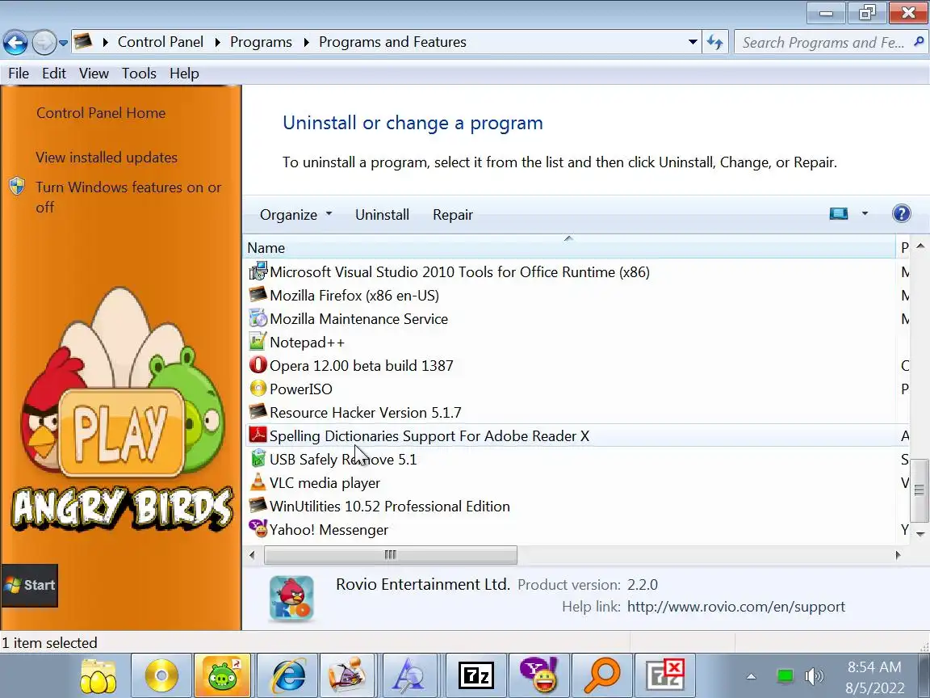Click the horizontal scrollbar right arrow
The image size is (930, 698).
[x=898, y=555]
